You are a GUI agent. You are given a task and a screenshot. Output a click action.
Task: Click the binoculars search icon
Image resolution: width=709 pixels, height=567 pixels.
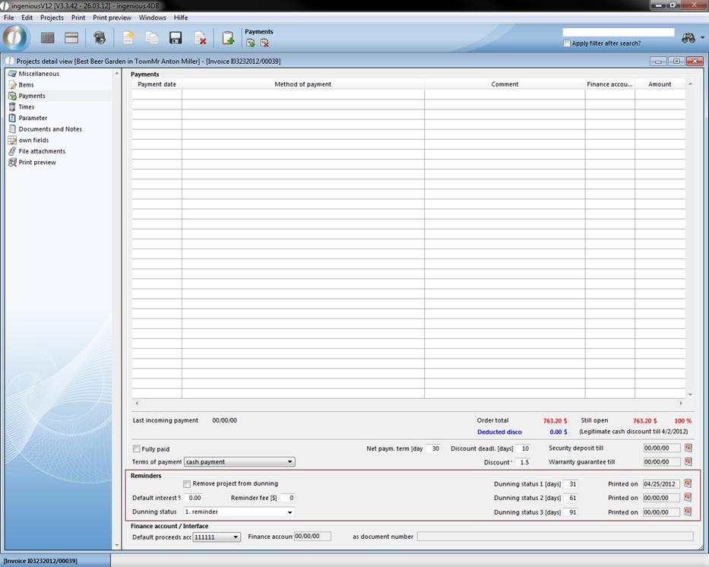[x=688, y=38]
